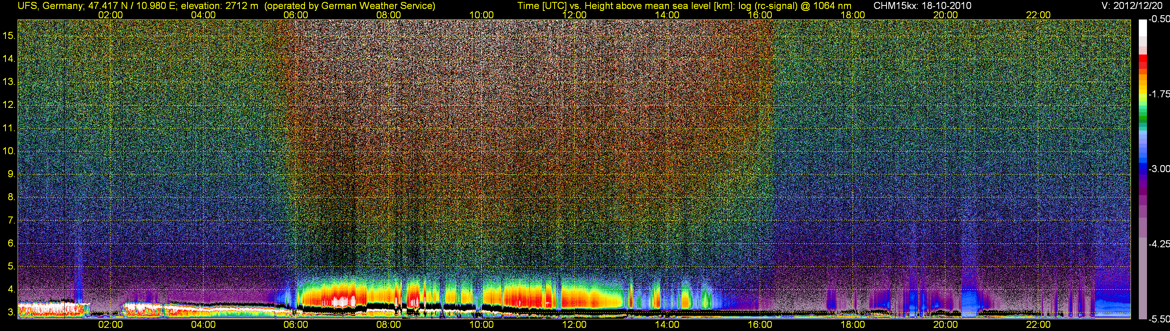Click the '02:00' tick on the top time axis

(x=110, y=15)
